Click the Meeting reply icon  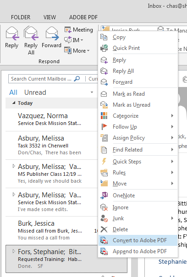pos(68,30)
